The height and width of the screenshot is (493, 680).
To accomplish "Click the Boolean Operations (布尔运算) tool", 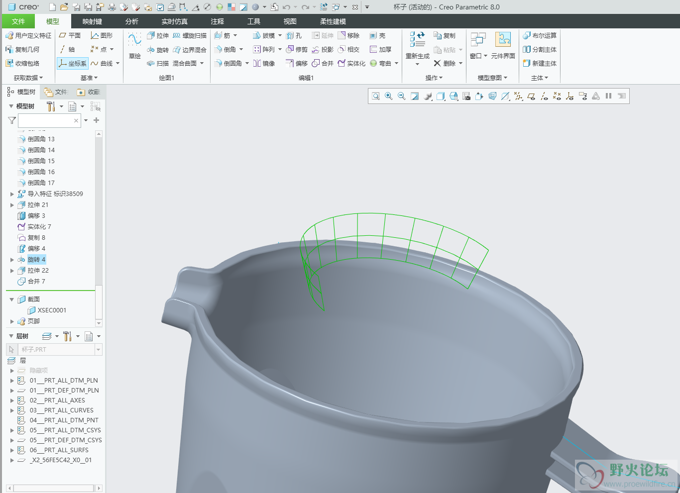I will coord(540,36).
